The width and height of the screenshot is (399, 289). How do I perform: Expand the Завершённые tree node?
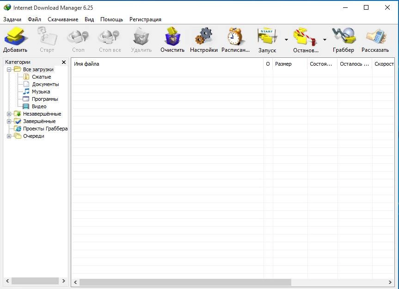pos(9,121)
